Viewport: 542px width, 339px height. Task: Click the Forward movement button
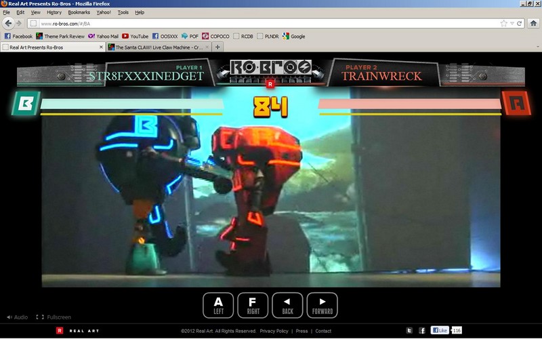point(322,305)
